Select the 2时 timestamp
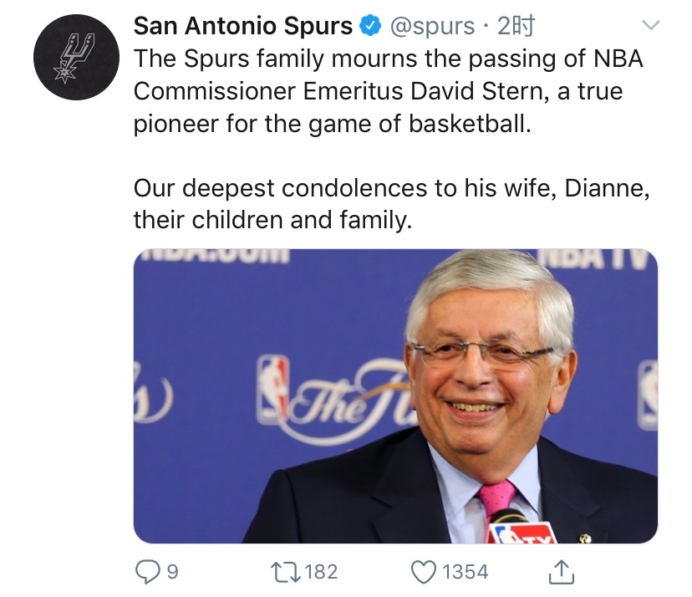This screenshot has width=692, height=597. 515,27
